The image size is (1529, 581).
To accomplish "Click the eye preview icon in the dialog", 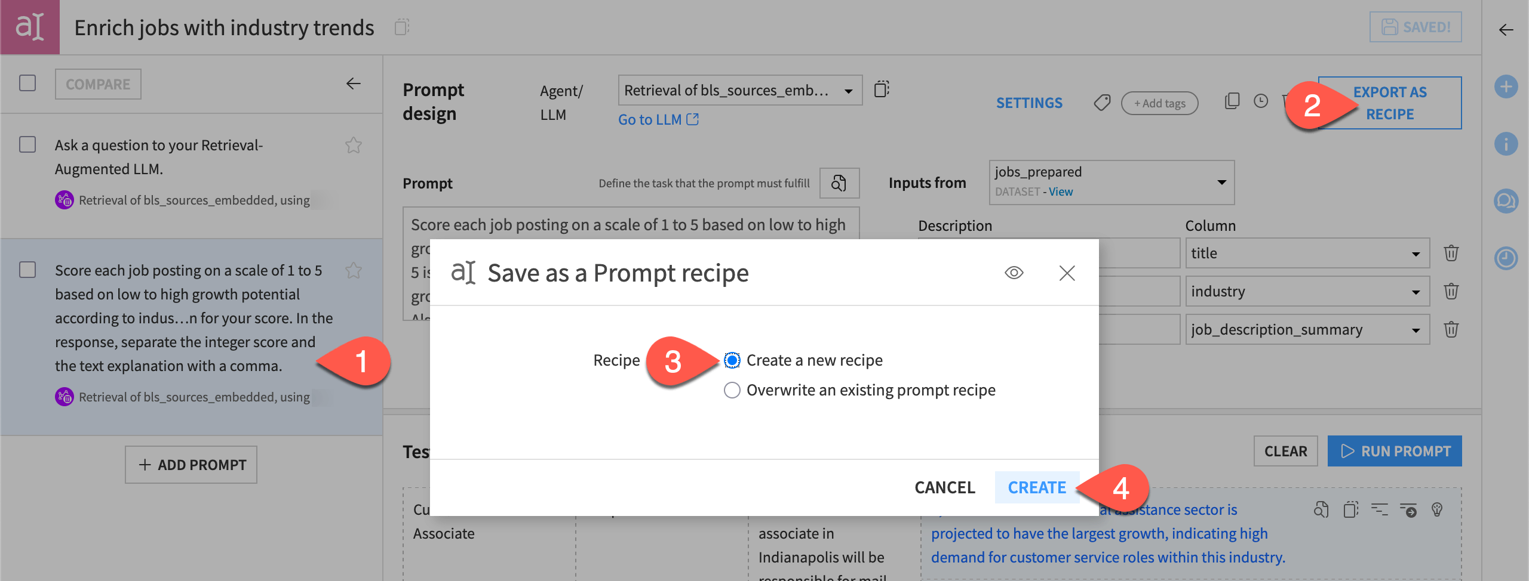I will pyautogui.click(x=1014, y=273).
